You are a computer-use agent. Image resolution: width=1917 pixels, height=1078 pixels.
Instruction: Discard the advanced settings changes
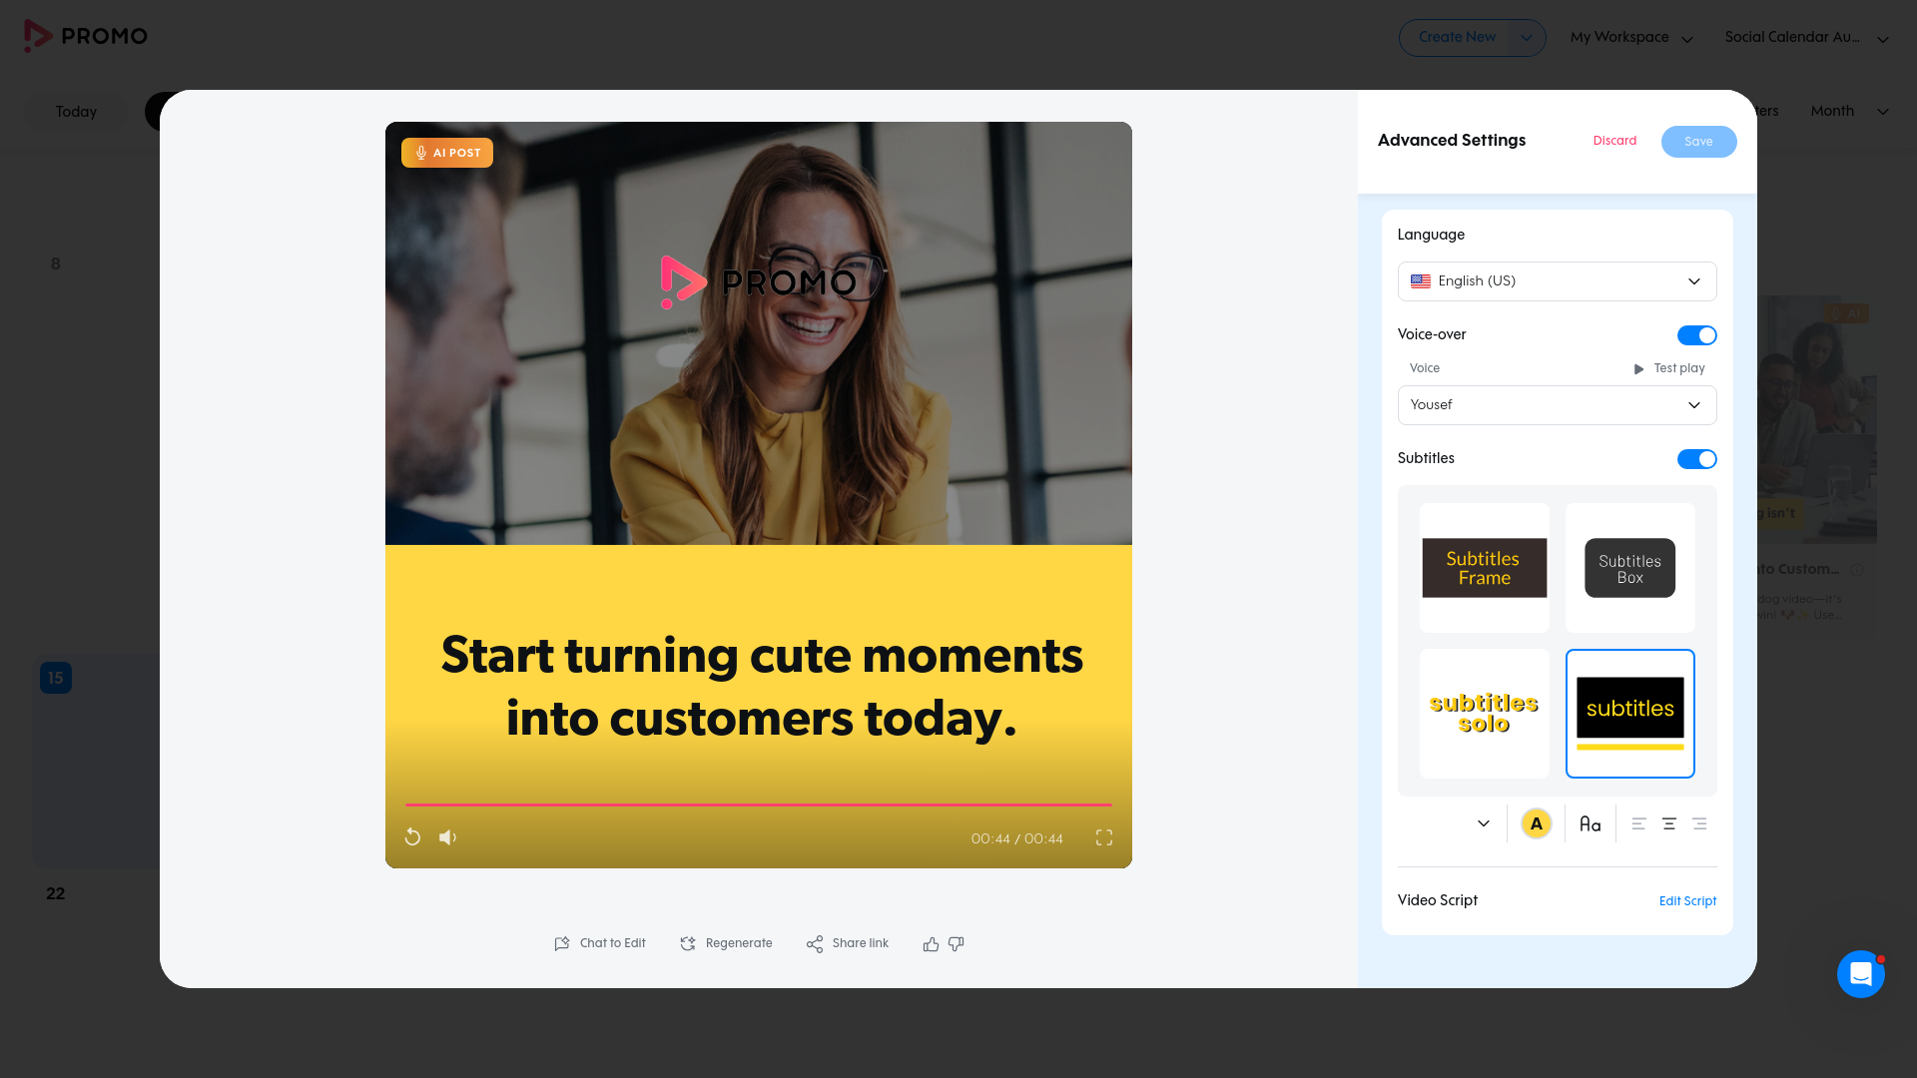click(1614, 141)
